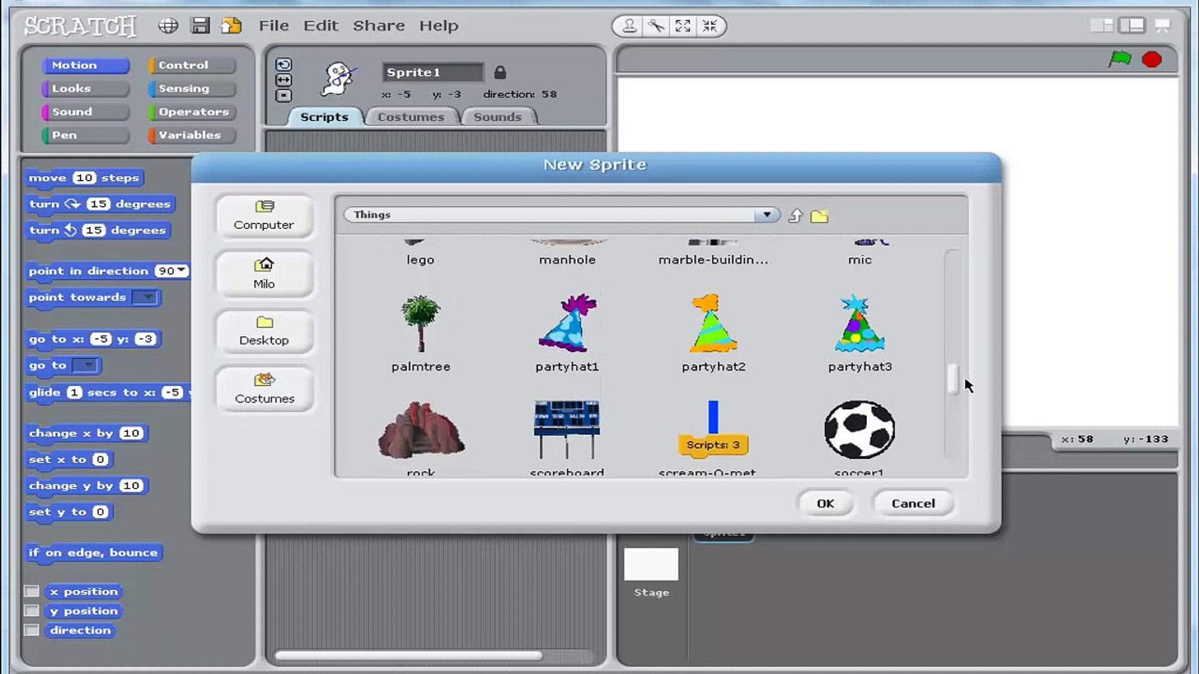This screenshot has height=674, width=1199.
Task: Set rotation style to can rotate
Action: (284, 64)
